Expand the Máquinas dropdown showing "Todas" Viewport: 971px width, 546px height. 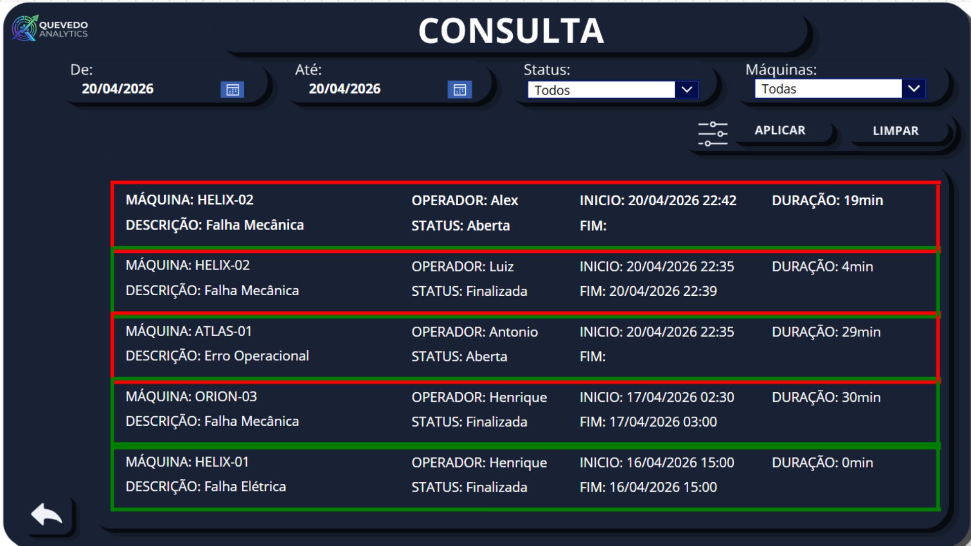pos(829,88)
